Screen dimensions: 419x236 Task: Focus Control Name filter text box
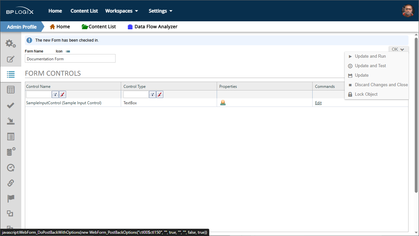[39, 94]
